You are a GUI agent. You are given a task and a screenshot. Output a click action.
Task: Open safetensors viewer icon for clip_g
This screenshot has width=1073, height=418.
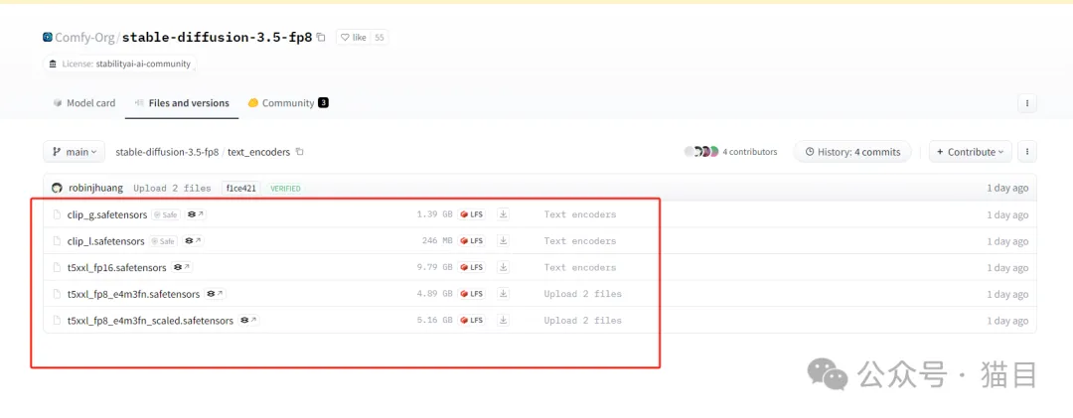coord(196,214)
